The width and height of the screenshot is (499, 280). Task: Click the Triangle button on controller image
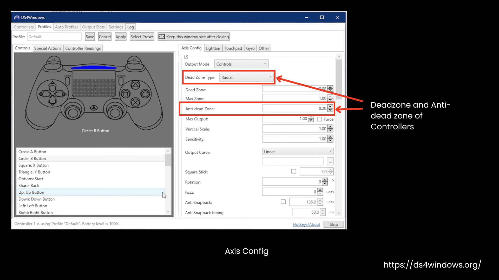coord(135,85)
